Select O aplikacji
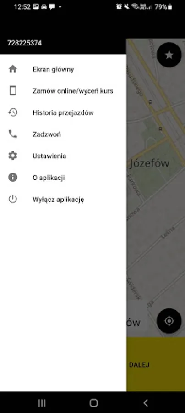This screenshot has height=413, width=185. coord(63,177)
